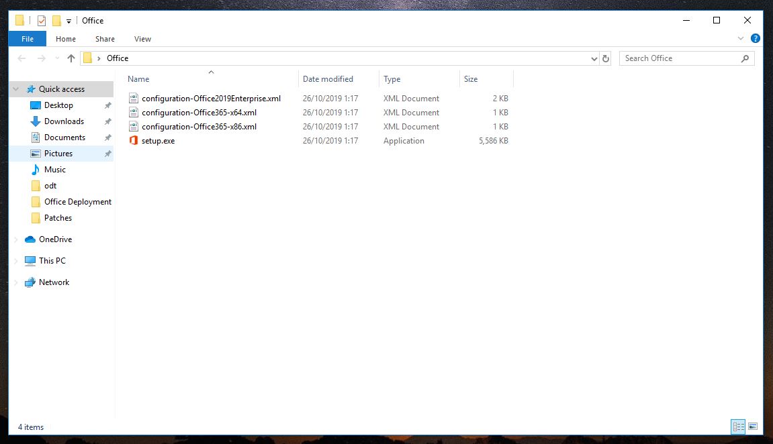Minimize the Office Explorer window
The width and height of the screenshot is (773, 444).
pyautogui.click(x=686, y=20)
